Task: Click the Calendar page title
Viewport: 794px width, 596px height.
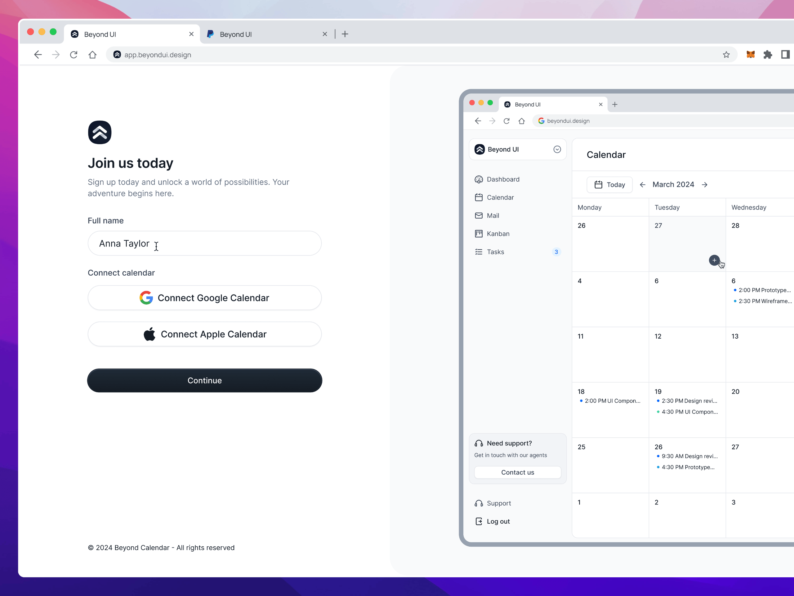Action: click(606, 155)
